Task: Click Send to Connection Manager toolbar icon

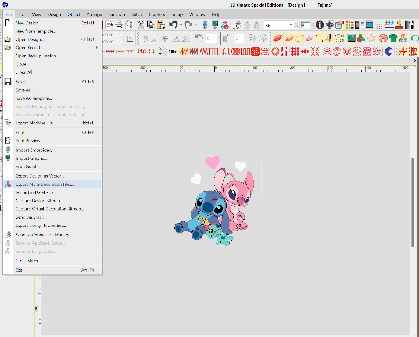Action: point(237,25)
